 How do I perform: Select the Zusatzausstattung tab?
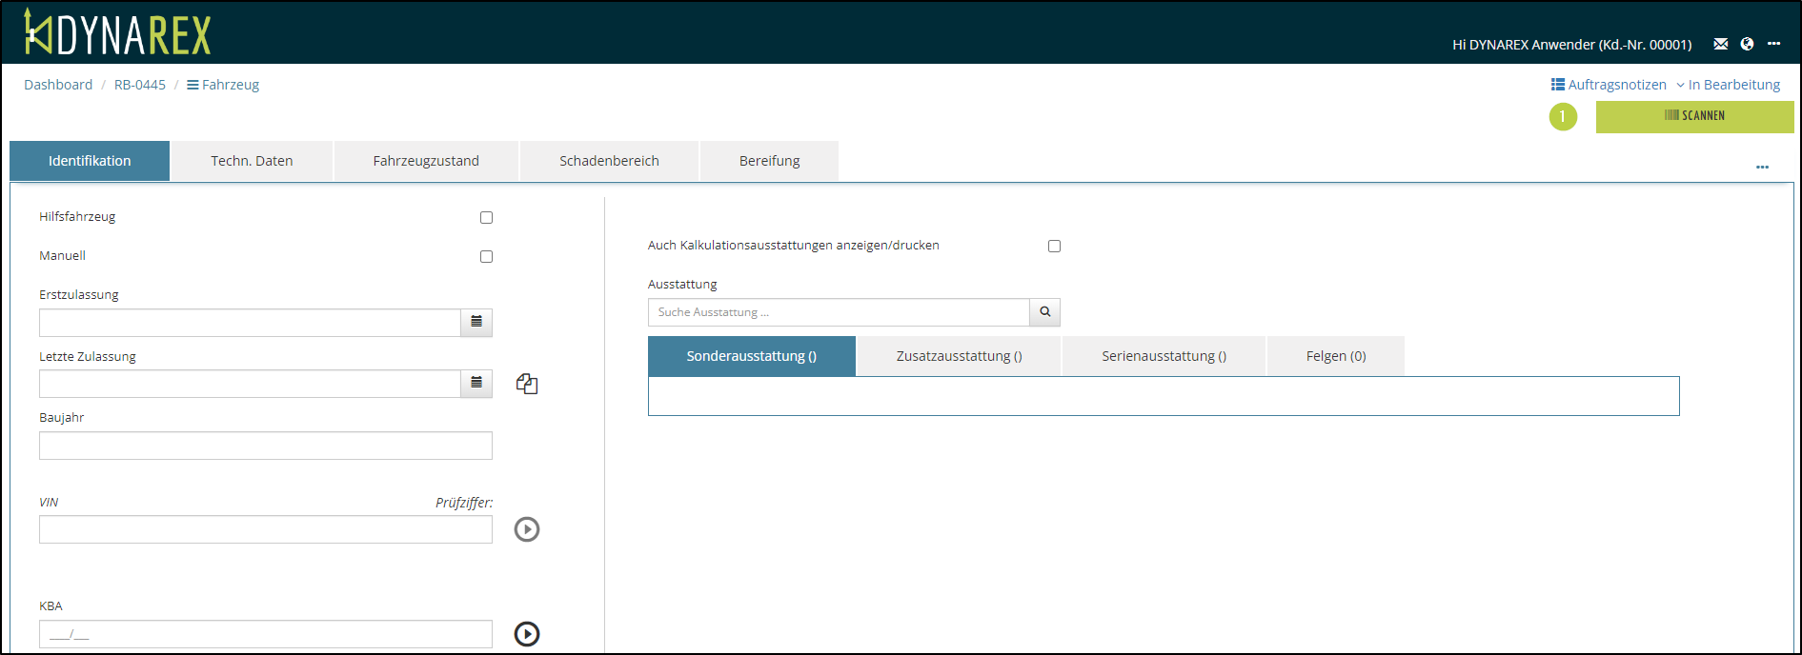959,356
